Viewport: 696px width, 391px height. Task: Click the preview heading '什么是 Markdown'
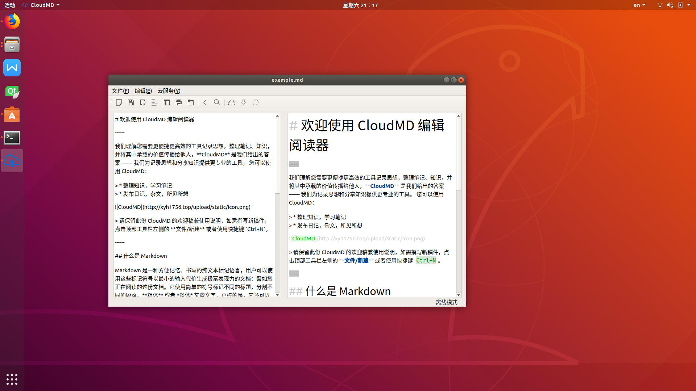pyautogui.click(x=348, y=291)
